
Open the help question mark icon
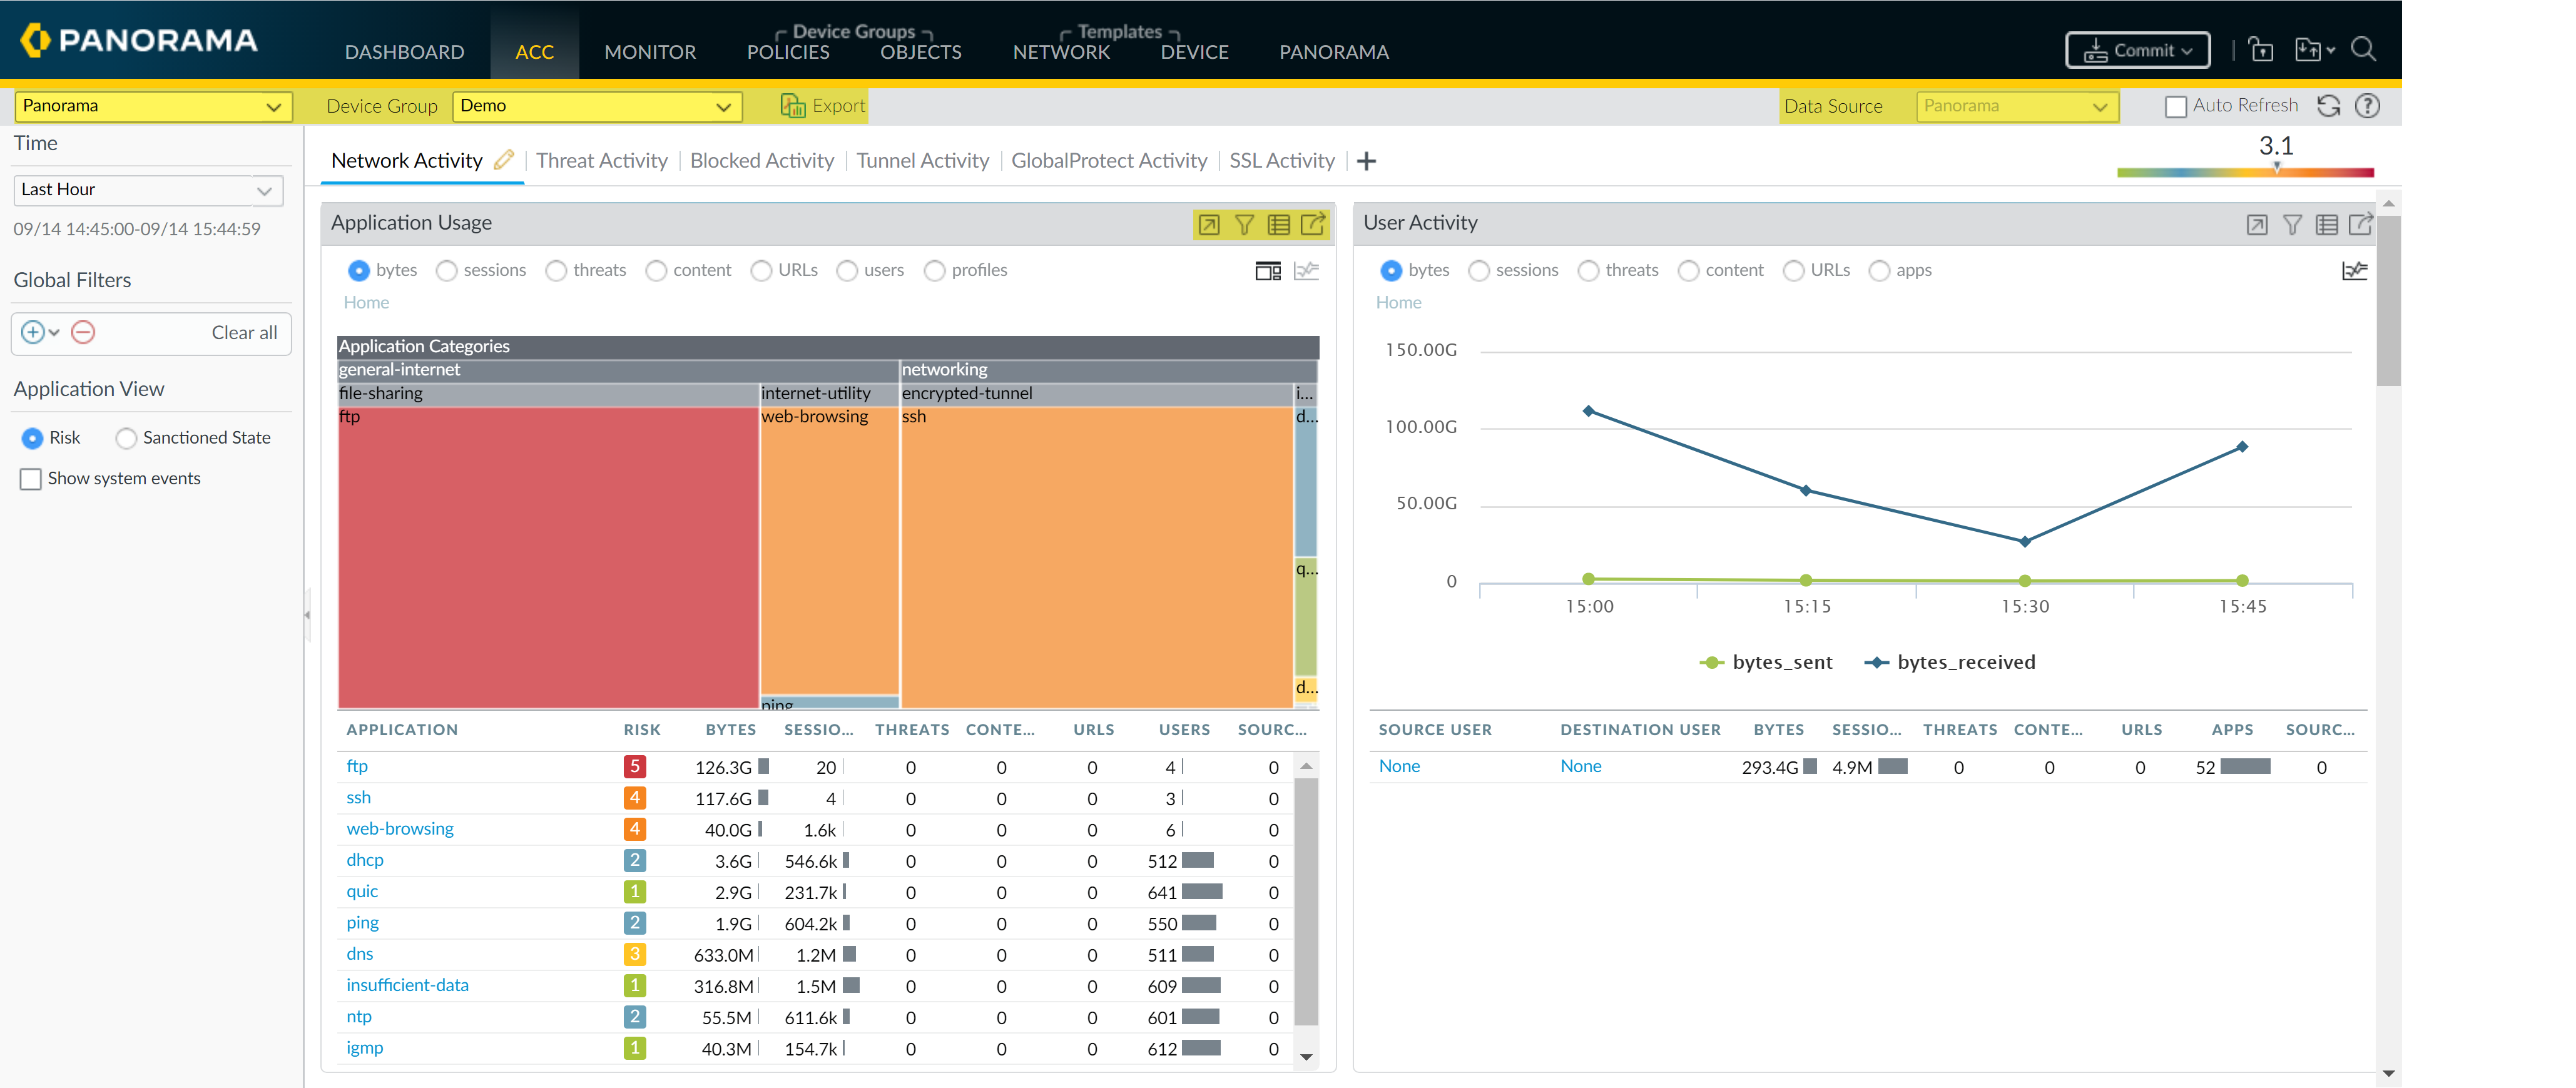(x=2367, y=106)
